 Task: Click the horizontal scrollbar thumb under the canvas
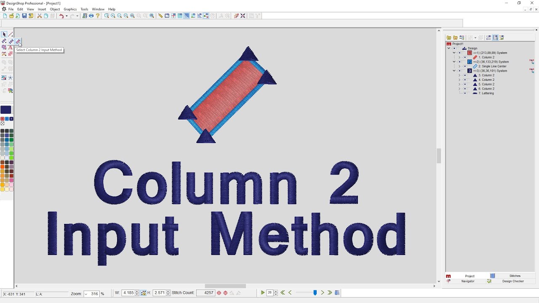225,286
